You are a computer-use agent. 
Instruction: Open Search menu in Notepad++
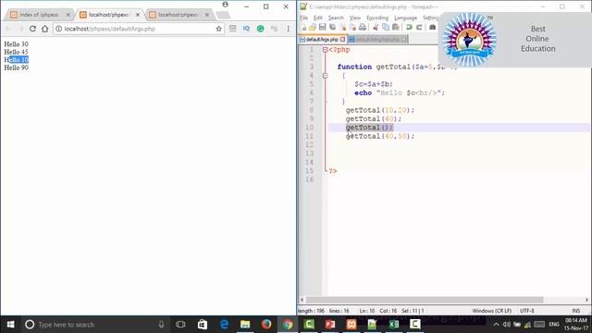pos(336,18)
